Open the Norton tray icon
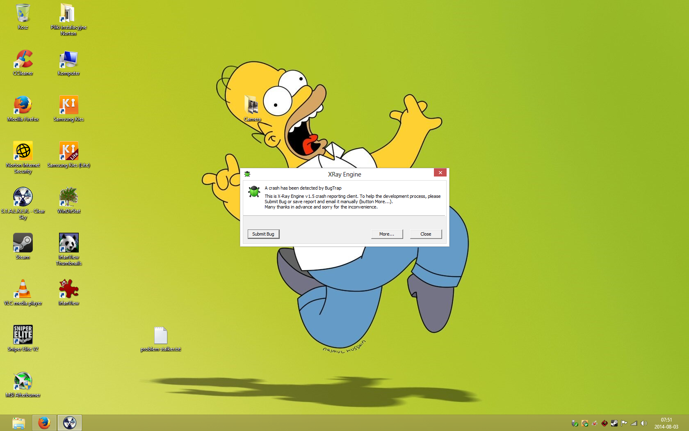The width and height of the screenshot is (689, 431). 584,423
